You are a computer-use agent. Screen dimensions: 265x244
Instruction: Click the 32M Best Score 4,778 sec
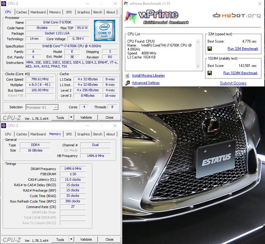[249, 41]
